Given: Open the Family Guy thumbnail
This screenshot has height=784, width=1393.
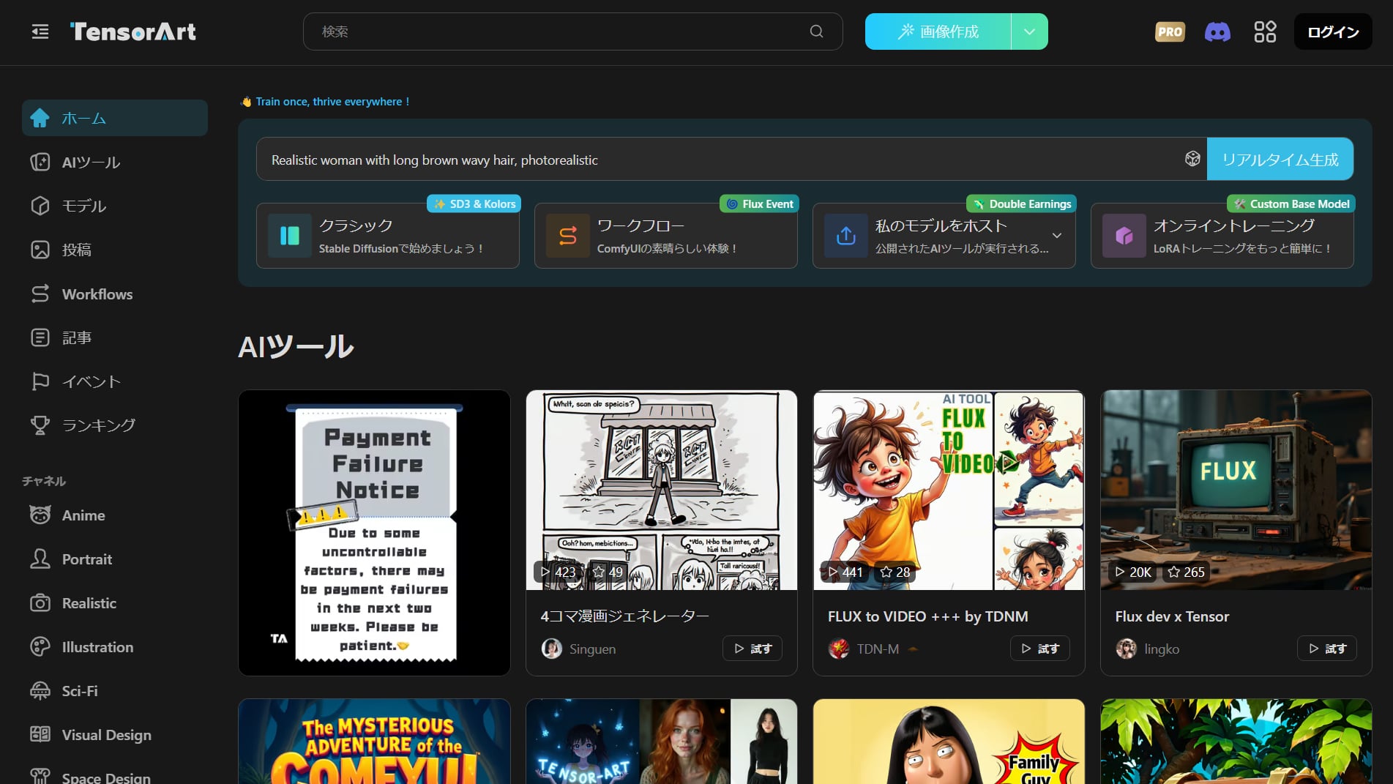Looking at the screenshot, I should coord(949,742).
